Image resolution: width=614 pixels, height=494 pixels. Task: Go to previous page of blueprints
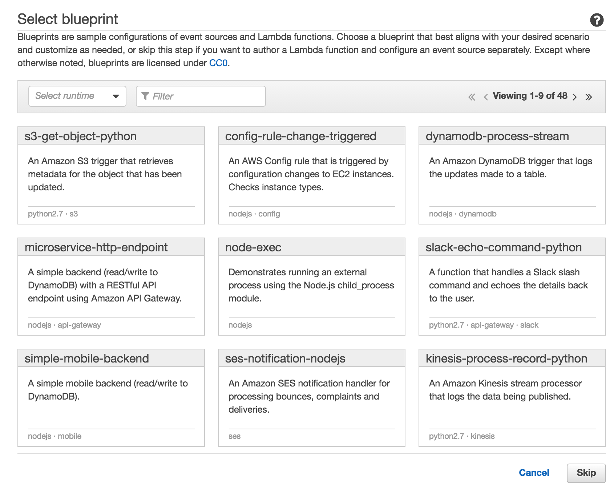point(486,97)
